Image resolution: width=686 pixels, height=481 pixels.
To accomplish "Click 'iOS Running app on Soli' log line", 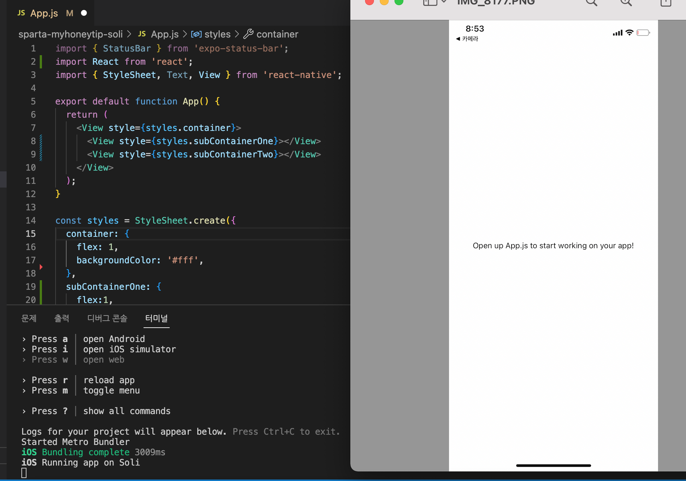I will 81,463.
